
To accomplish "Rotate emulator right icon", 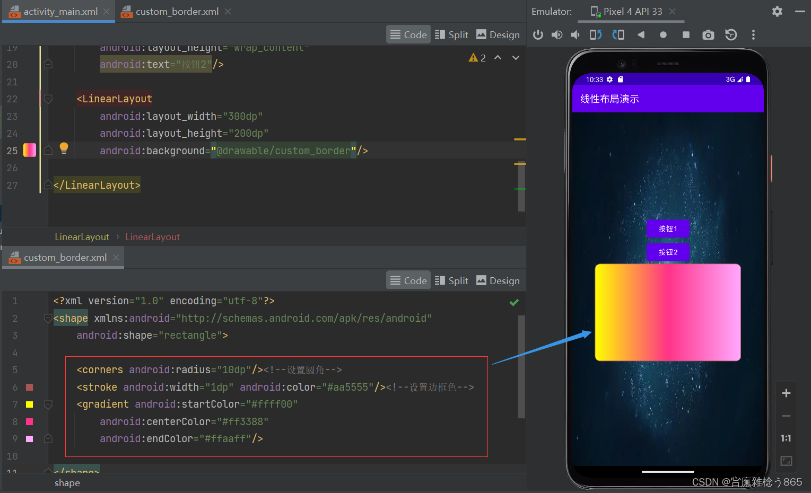I will [x=618, y=34].
